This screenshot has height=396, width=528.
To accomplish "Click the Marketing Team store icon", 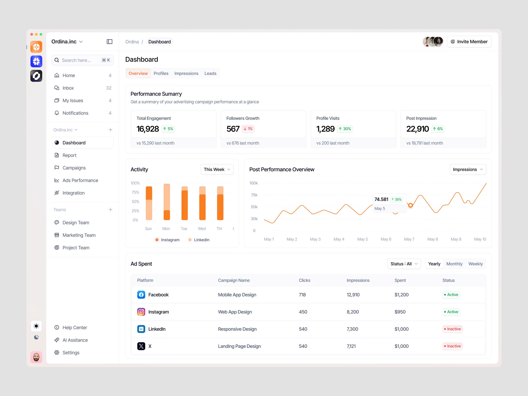I will coord(57,235).
